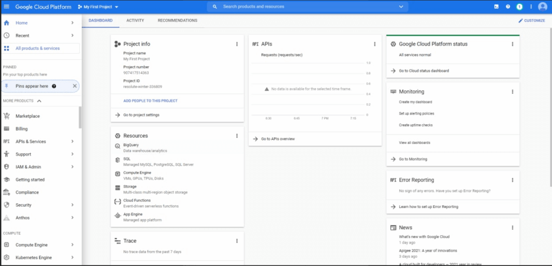Open Monitoring card three-dot menu
This screenshot has height=266, width=552.
[513, 91]
